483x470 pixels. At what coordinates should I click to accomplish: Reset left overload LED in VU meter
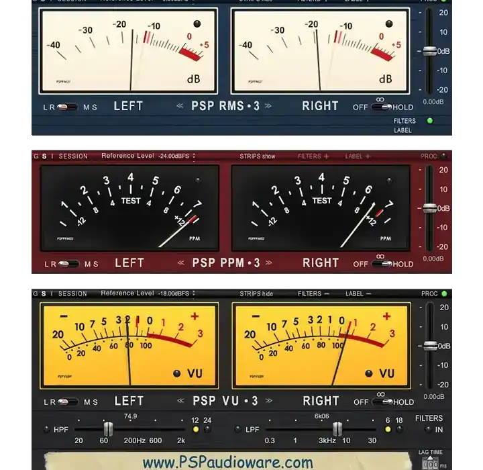tap(177, 373)
